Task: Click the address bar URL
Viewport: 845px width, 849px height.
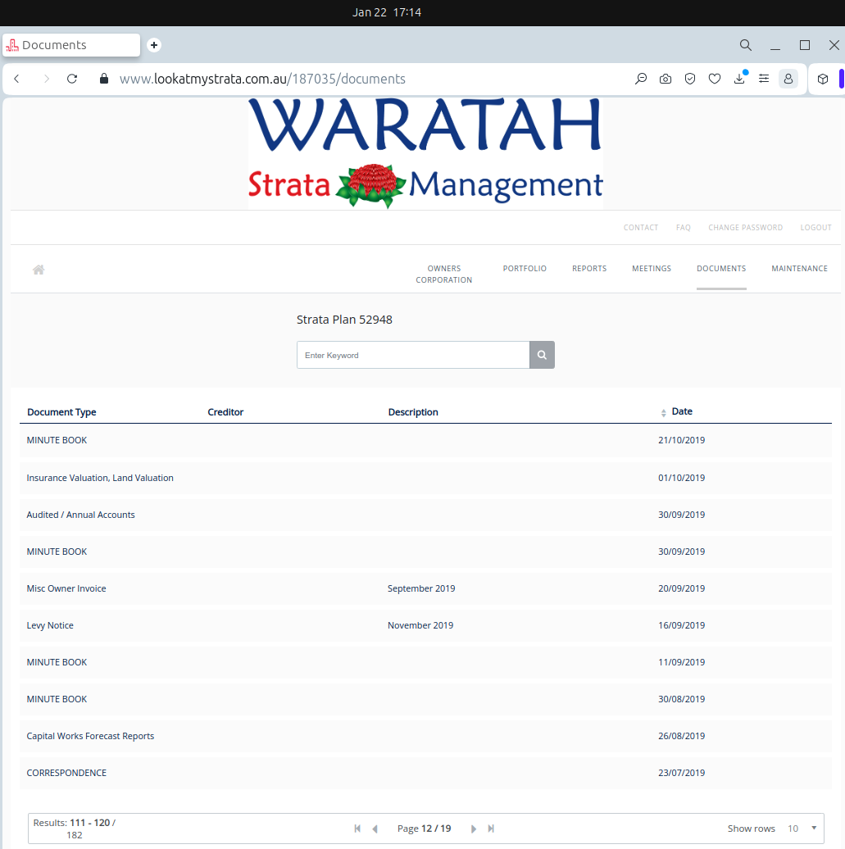Action: pyautogui.click(x=262, y=79)
